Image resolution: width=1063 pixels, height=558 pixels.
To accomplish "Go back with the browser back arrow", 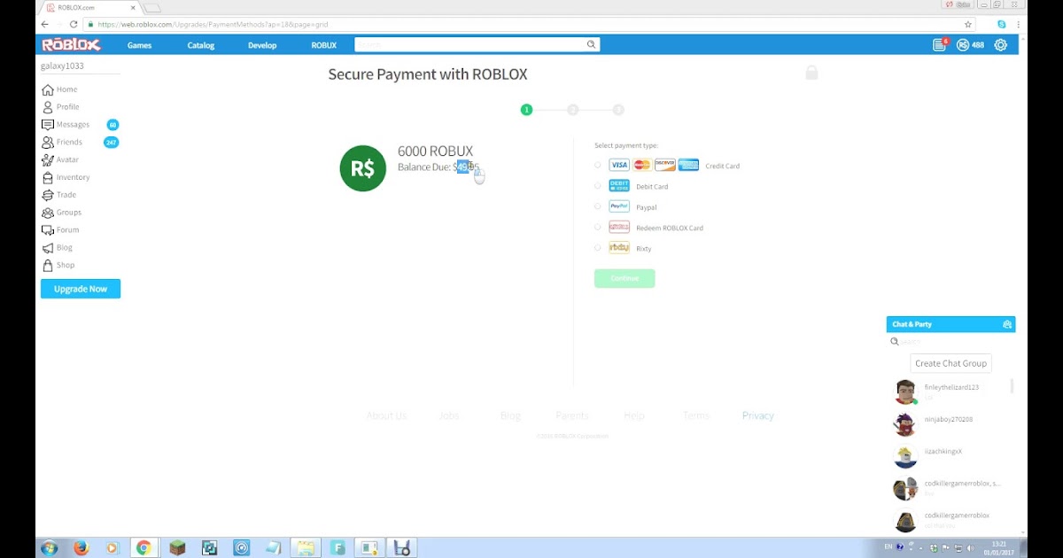I will click(x=45, y=25).
